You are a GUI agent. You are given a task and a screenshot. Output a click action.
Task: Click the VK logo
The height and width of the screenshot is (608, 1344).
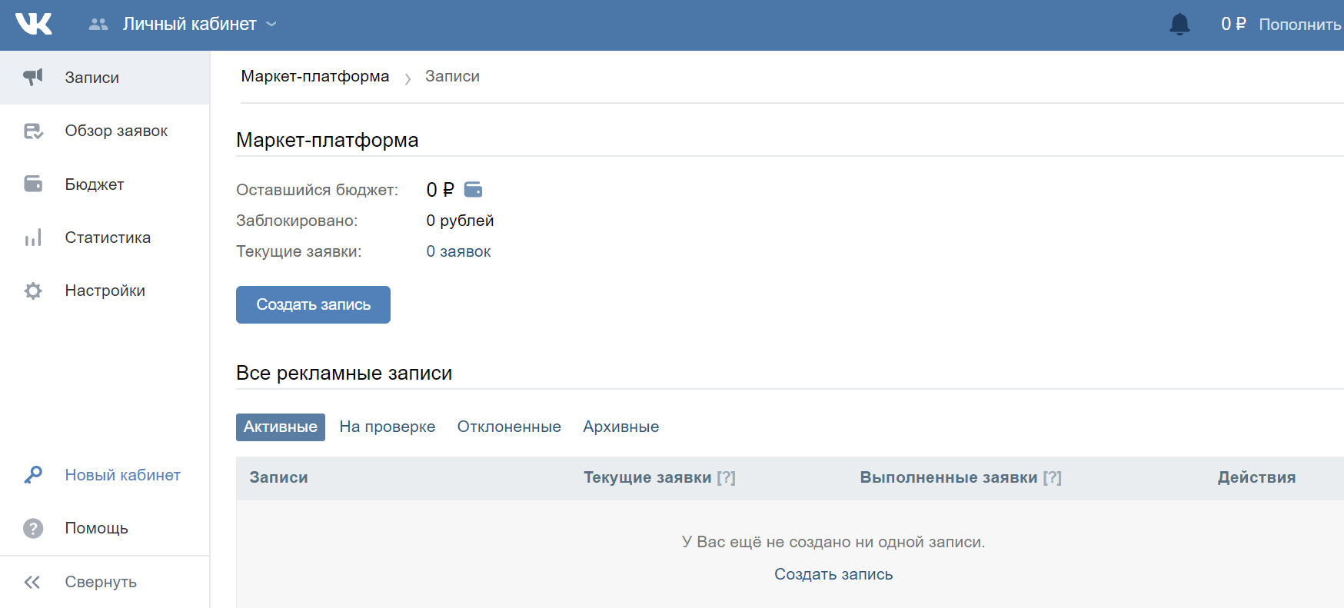34,24
